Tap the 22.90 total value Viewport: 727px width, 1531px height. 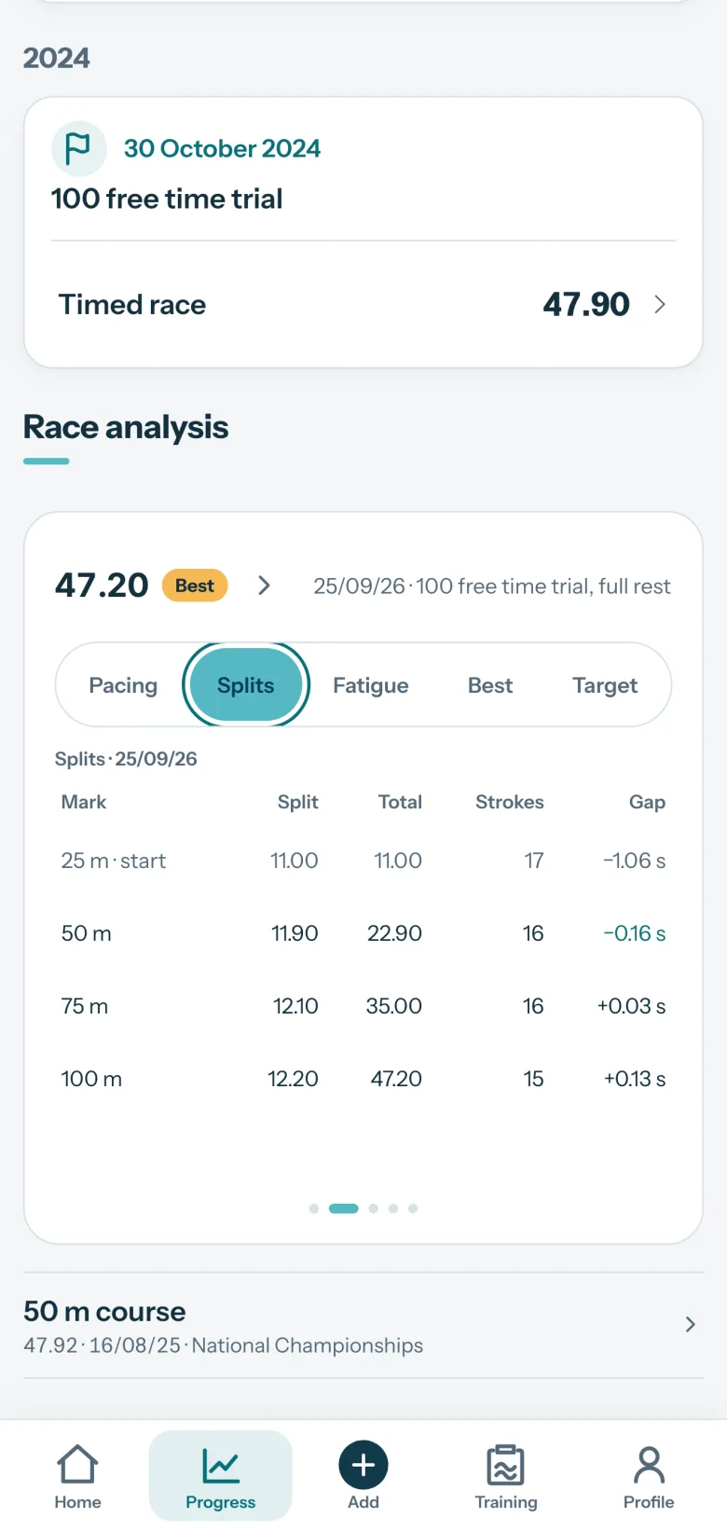(x=395, y=933)
